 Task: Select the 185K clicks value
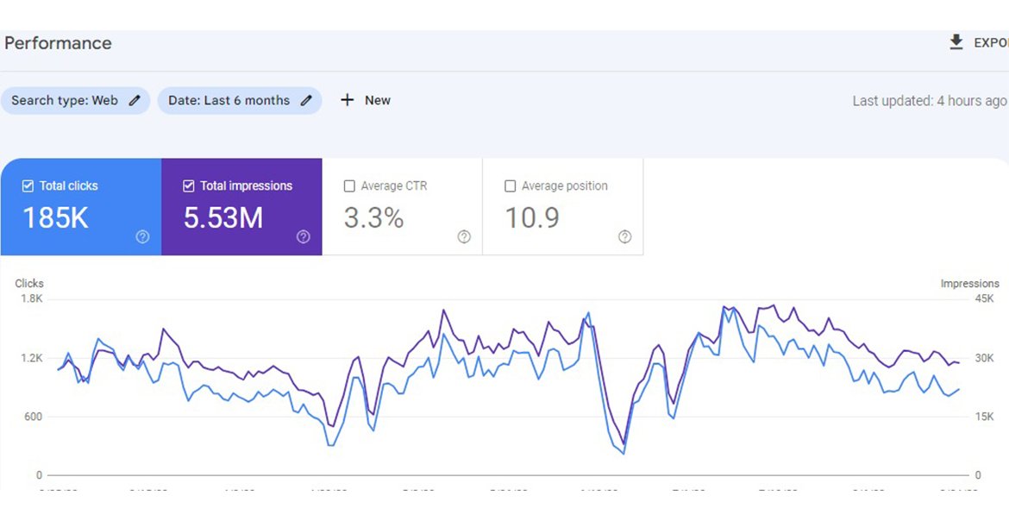(x=55, y=218)
